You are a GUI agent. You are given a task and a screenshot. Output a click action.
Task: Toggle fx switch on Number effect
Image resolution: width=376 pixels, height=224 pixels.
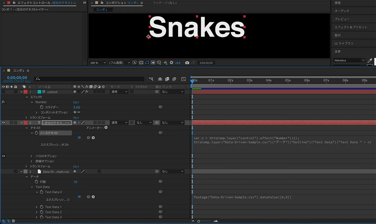click(x=3, y=102)
